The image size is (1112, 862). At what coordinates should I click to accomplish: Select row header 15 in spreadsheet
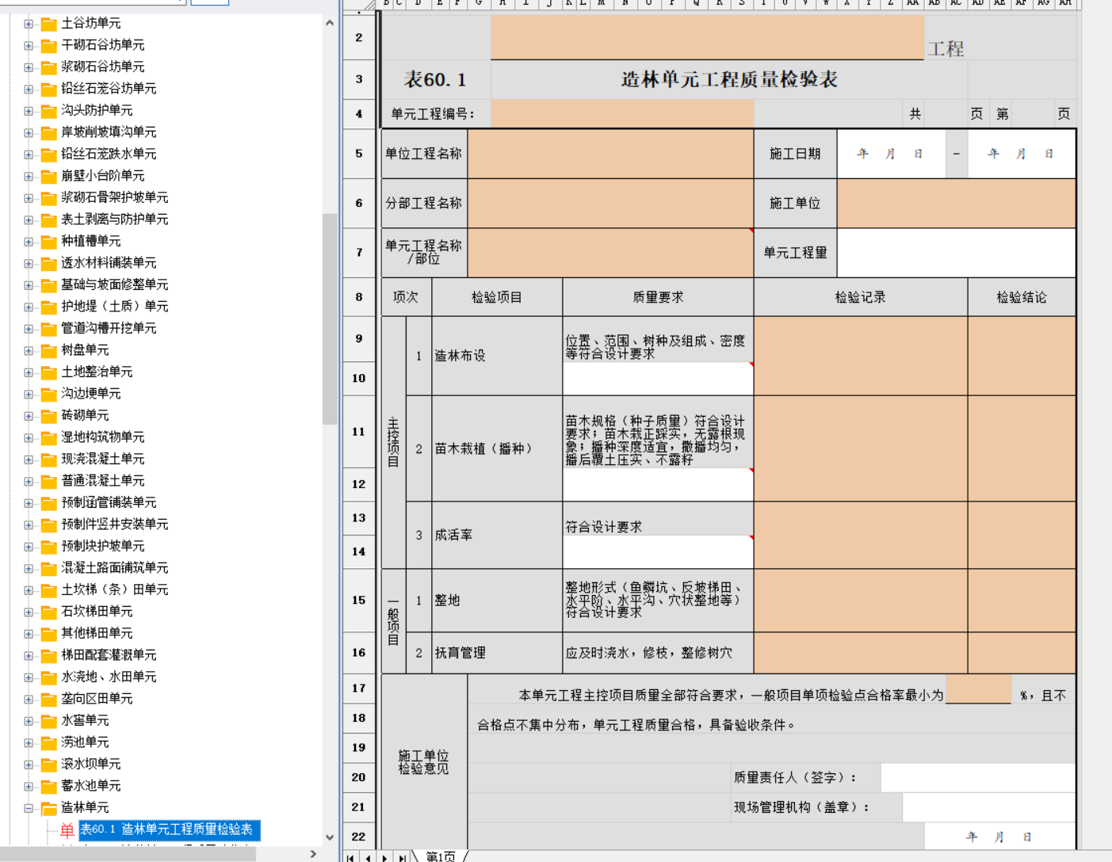(x=359, y=601)
